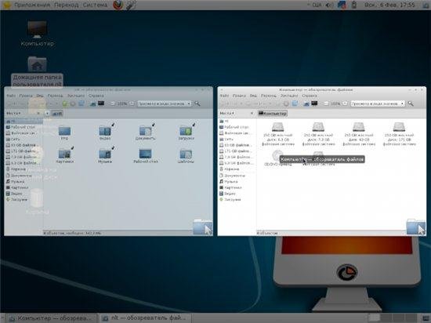Screen dimensions: 431x323
Task: Select the CD/DVD drive in Компьютер window
Action: point(277,158)
